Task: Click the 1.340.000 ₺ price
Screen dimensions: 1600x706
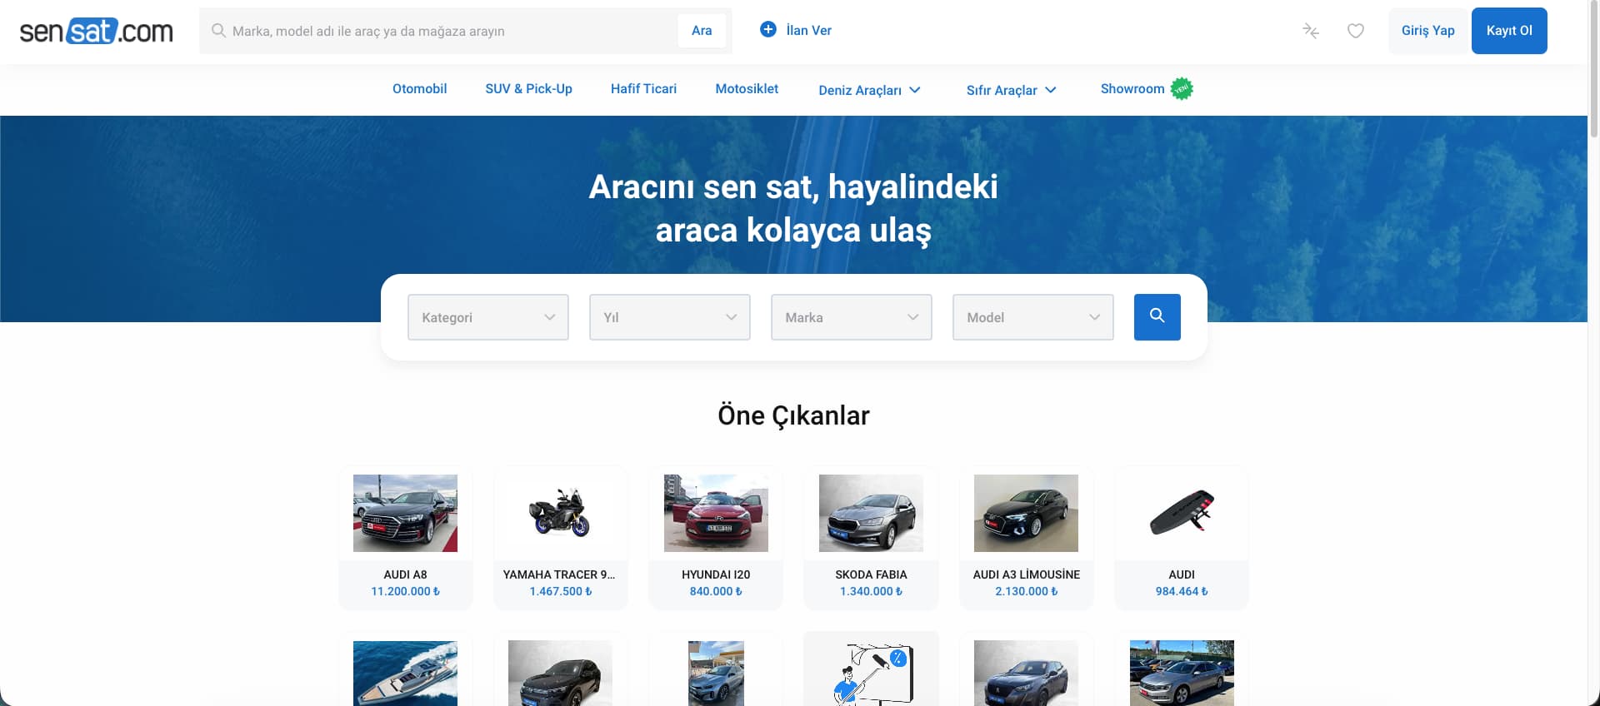Action: [x=871, y=591]
